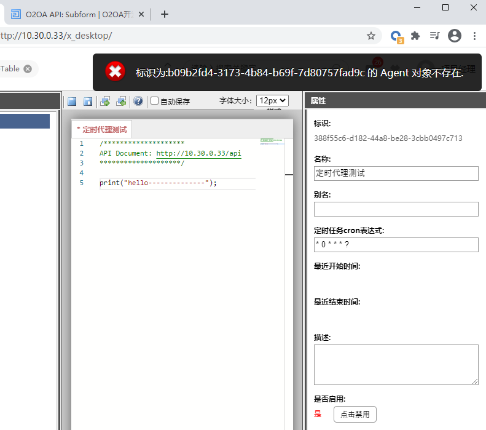Bookmark this page with star icon
This screenshot has width=486, height=430.
371,36
